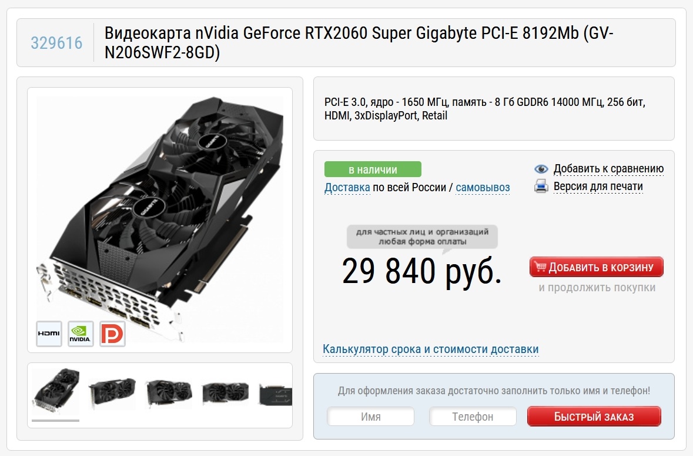Open the самовывоз pickup link
693x456 pixels.
483,188
